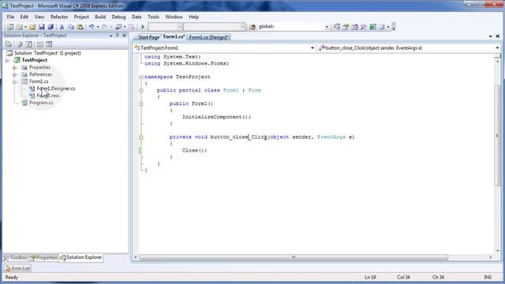The image size is (505, 284).
Task: Pin the Solution Explorer panel
Action: click(118, 35)
